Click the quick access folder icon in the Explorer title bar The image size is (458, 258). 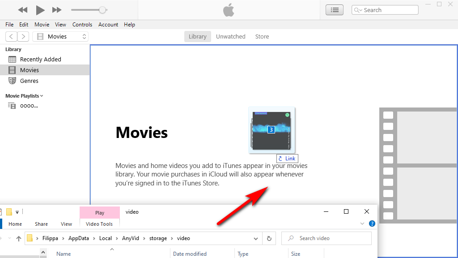click(9, 212)
